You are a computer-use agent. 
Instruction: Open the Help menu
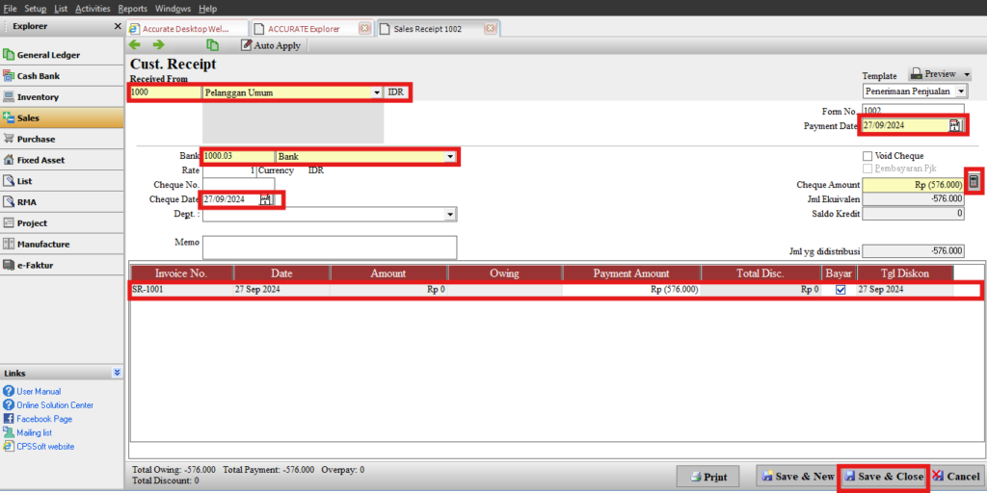click(x=207, y=8)
